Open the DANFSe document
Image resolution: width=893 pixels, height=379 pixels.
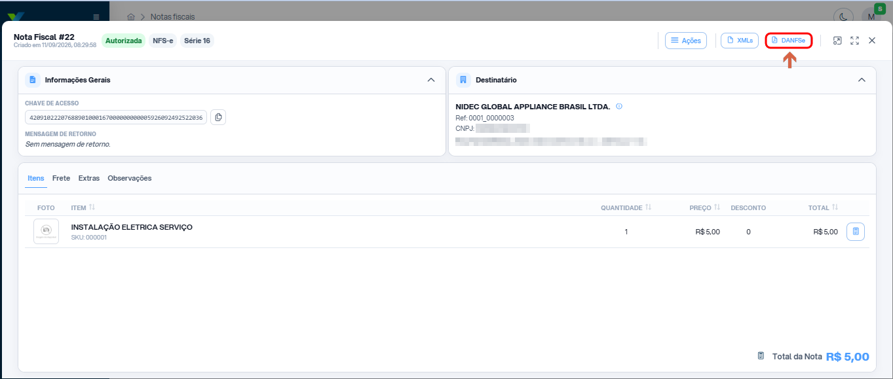coord(789,41)
